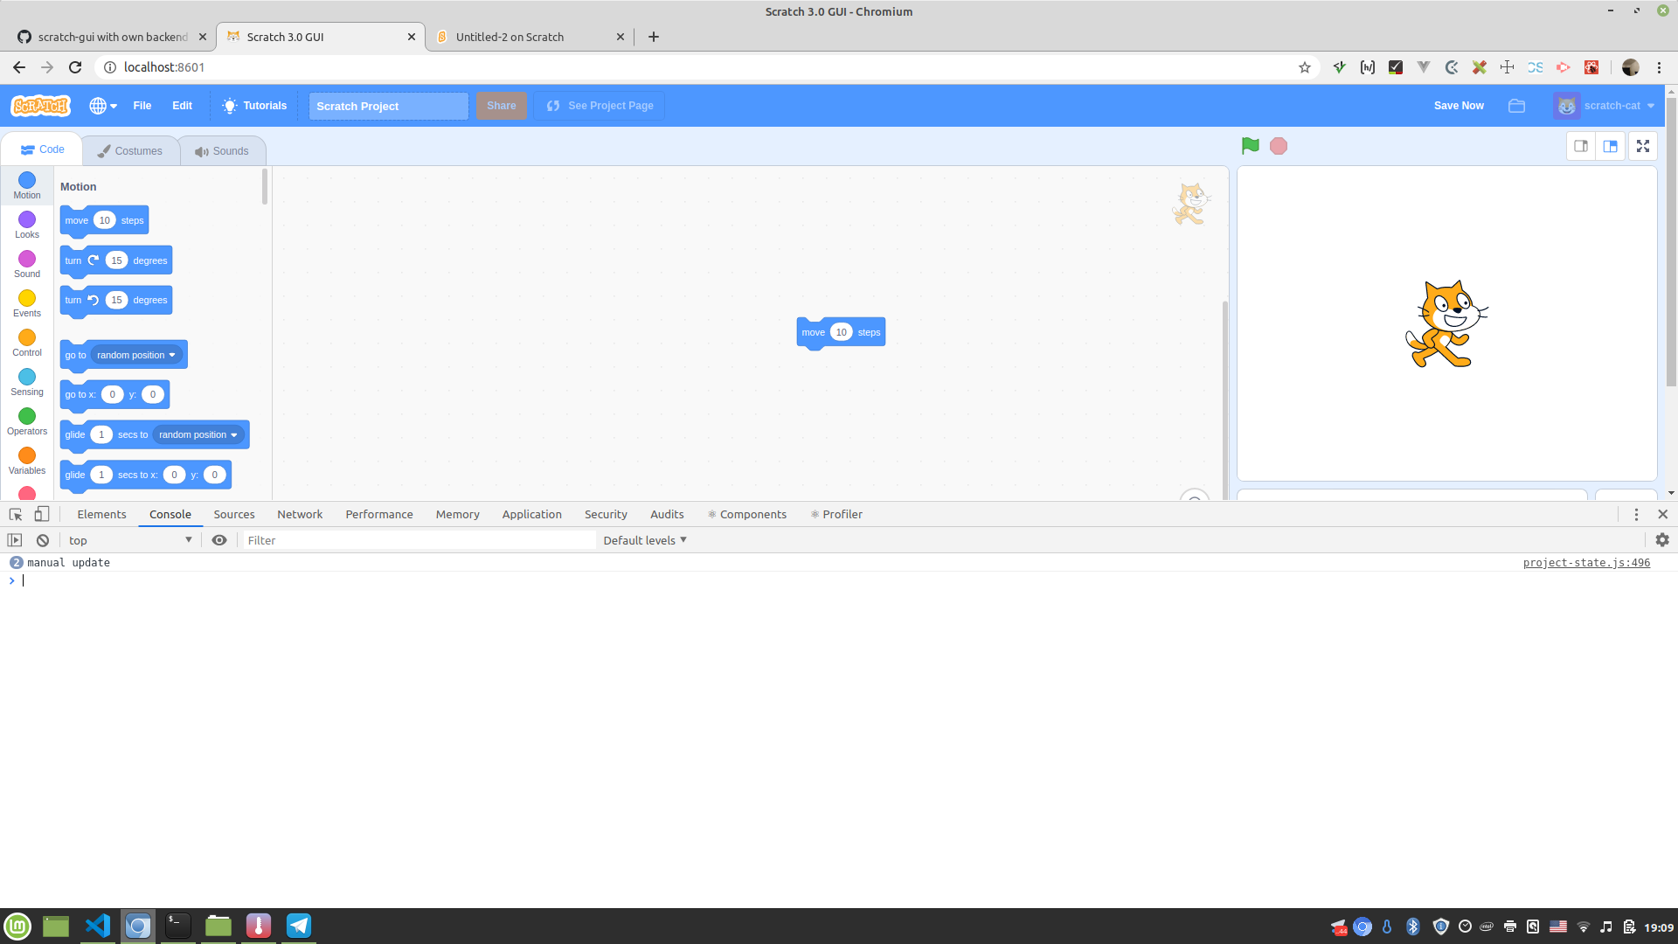This screenshot has height=944, width=1678.
Task: Enter full screen stage mode
Action: tap(1643, 146)
